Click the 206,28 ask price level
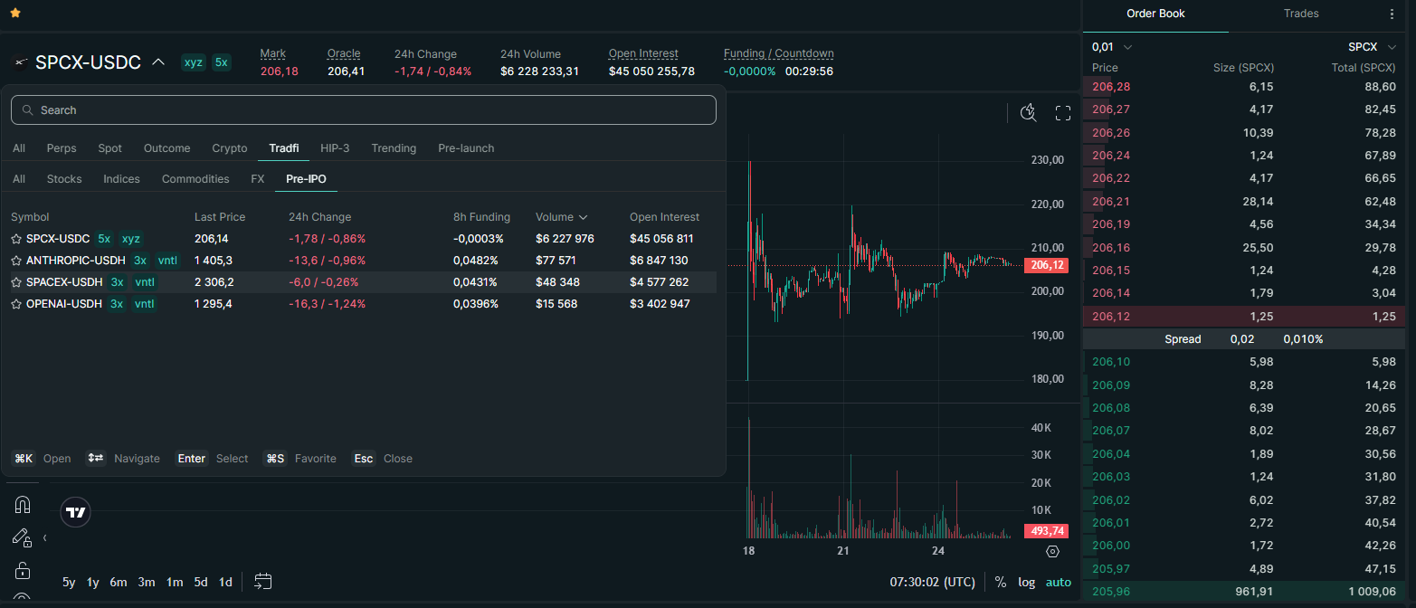 [1110, 87]
